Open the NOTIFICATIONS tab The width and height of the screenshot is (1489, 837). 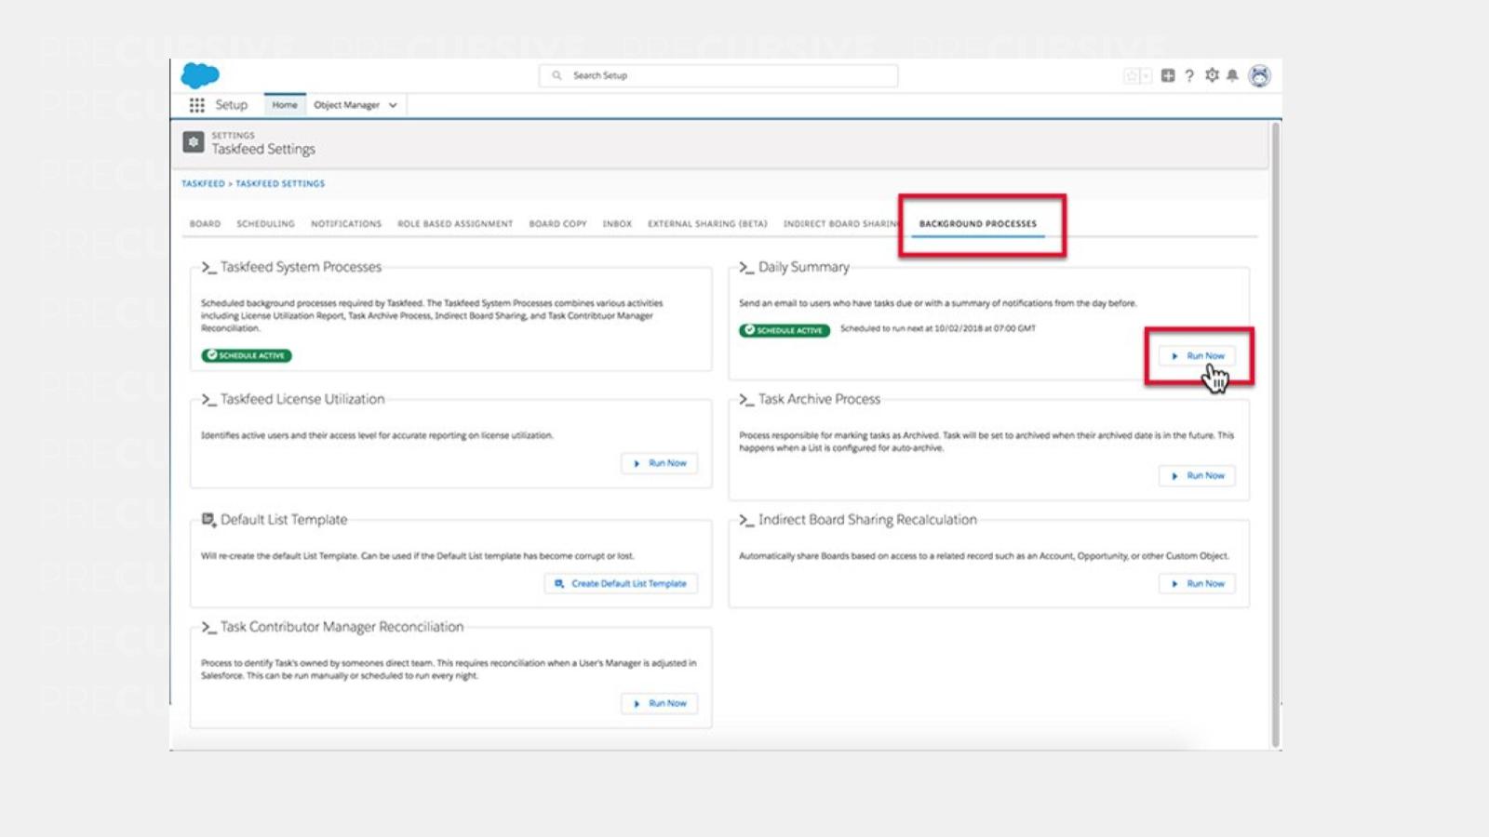click(346, 224)
